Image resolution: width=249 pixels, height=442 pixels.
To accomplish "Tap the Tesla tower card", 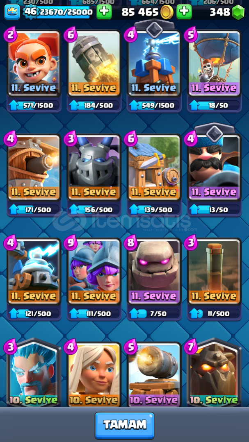I will [x=154, y=63].
